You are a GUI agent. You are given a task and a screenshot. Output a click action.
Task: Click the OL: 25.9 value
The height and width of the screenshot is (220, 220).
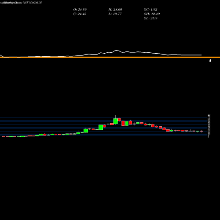coord(150,18)
